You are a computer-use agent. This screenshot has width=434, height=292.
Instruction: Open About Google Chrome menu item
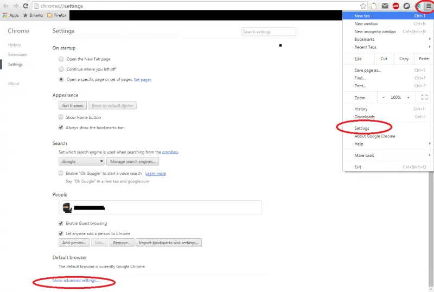[x=388, y=136]
